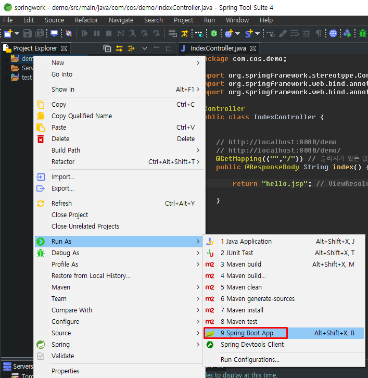Expand the Debug As submenu
Viewport: 368px width, 378px height.
pyautogui.click(x=120, y=253)
